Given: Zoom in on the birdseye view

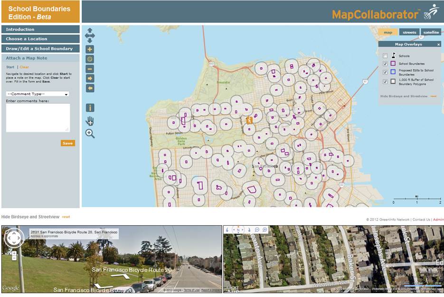Looking at the screenshot, I should 265,230.
